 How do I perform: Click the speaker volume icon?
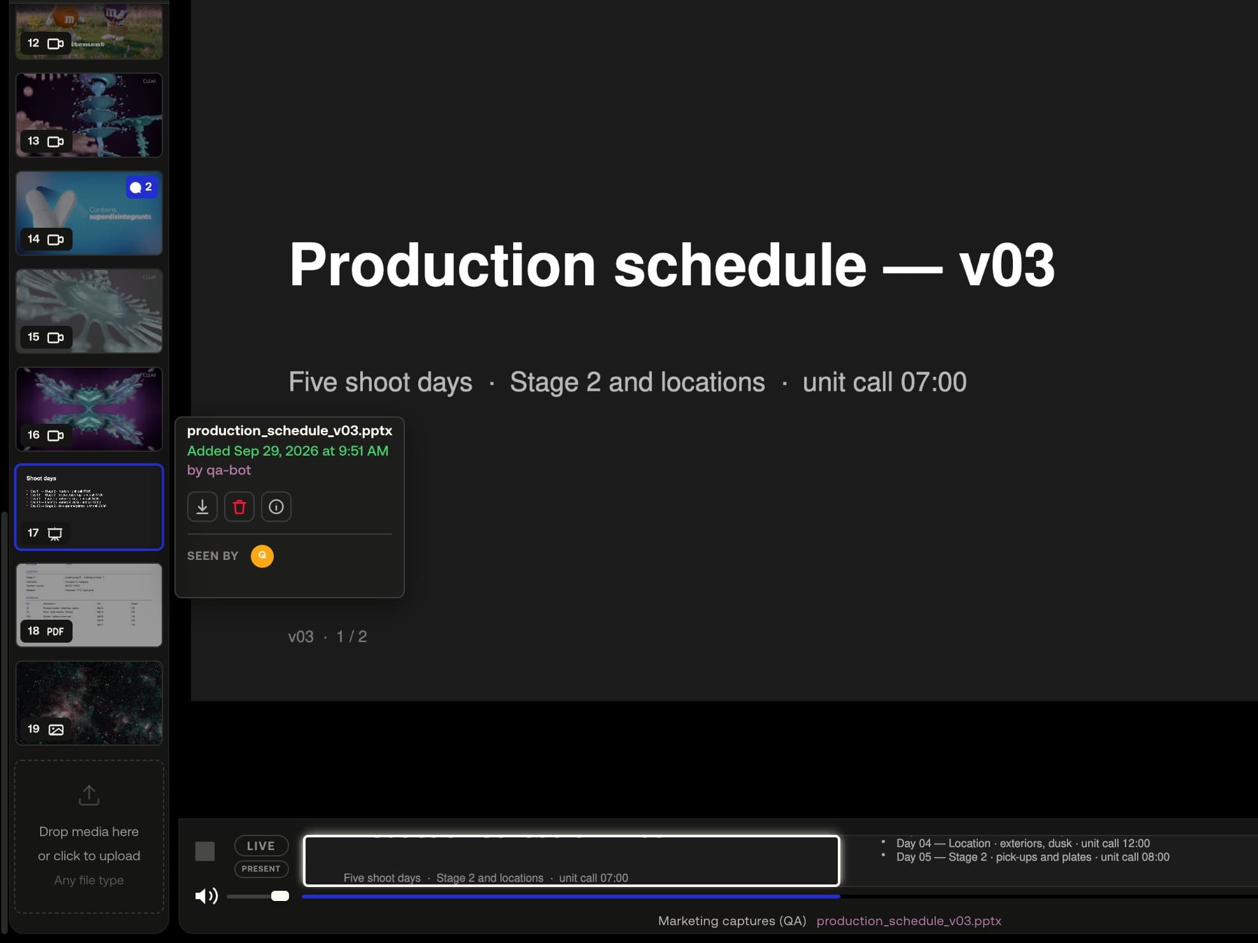[x=206, y=896]
